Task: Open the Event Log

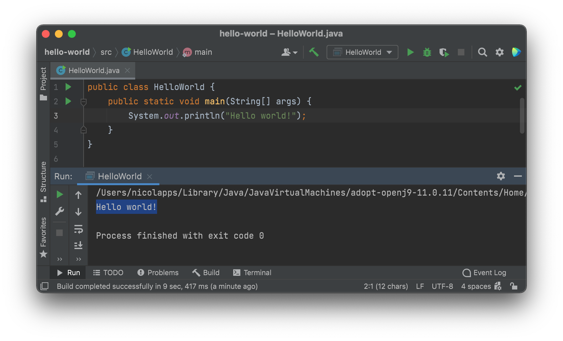Action: click(484, 273)
